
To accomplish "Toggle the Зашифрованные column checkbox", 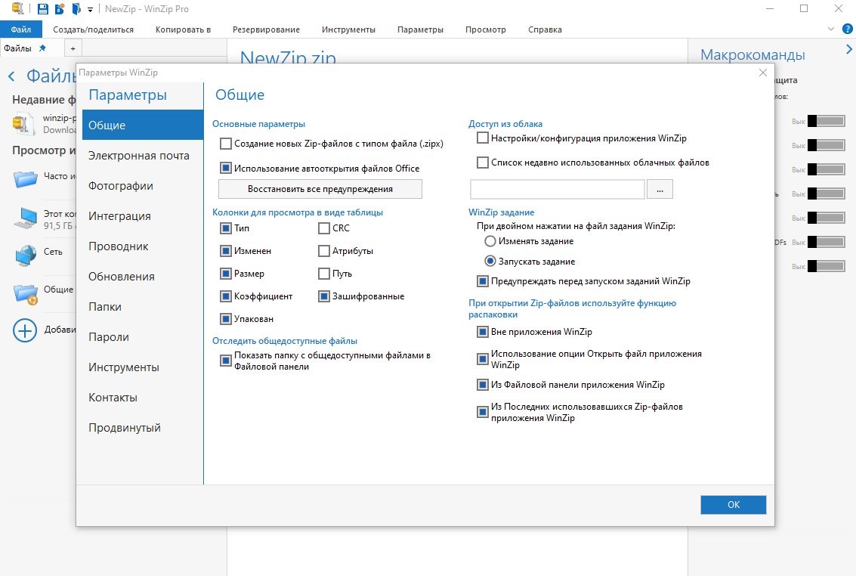I will coord(323,296).
